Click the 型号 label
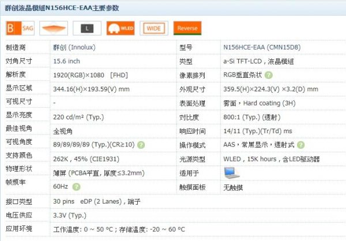 tap(186, 47)
